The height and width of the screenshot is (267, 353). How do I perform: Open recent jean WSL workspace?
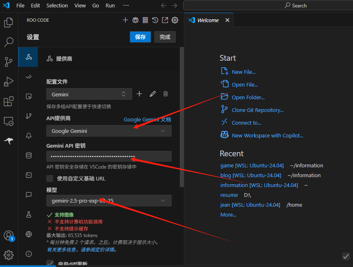click(x=250, y=205)
